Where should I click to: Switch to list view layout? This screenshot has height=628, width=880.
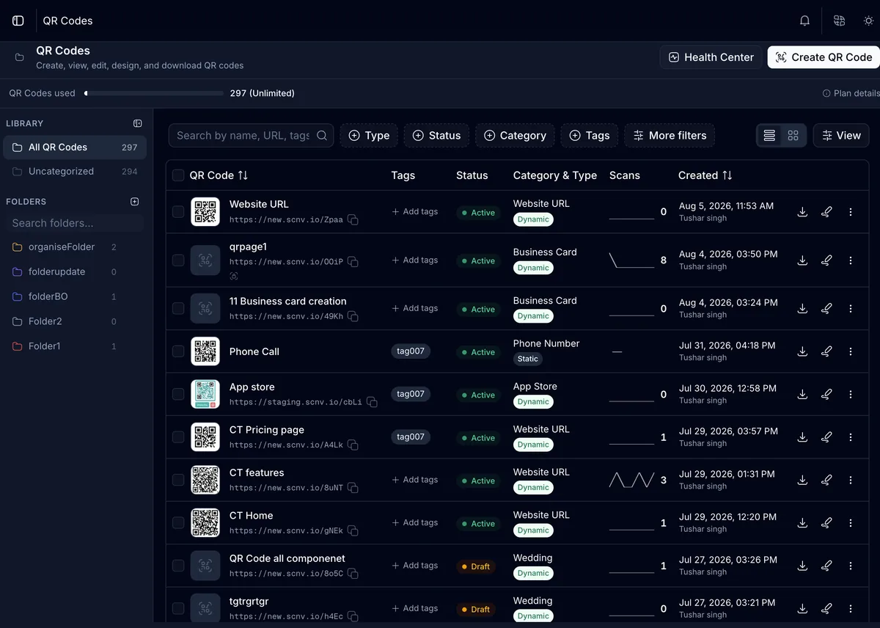pos(769,136)
